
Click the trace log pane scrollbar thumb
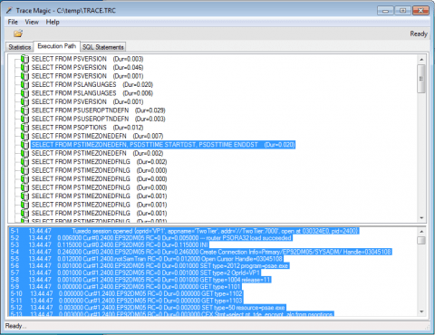point(421,241)
